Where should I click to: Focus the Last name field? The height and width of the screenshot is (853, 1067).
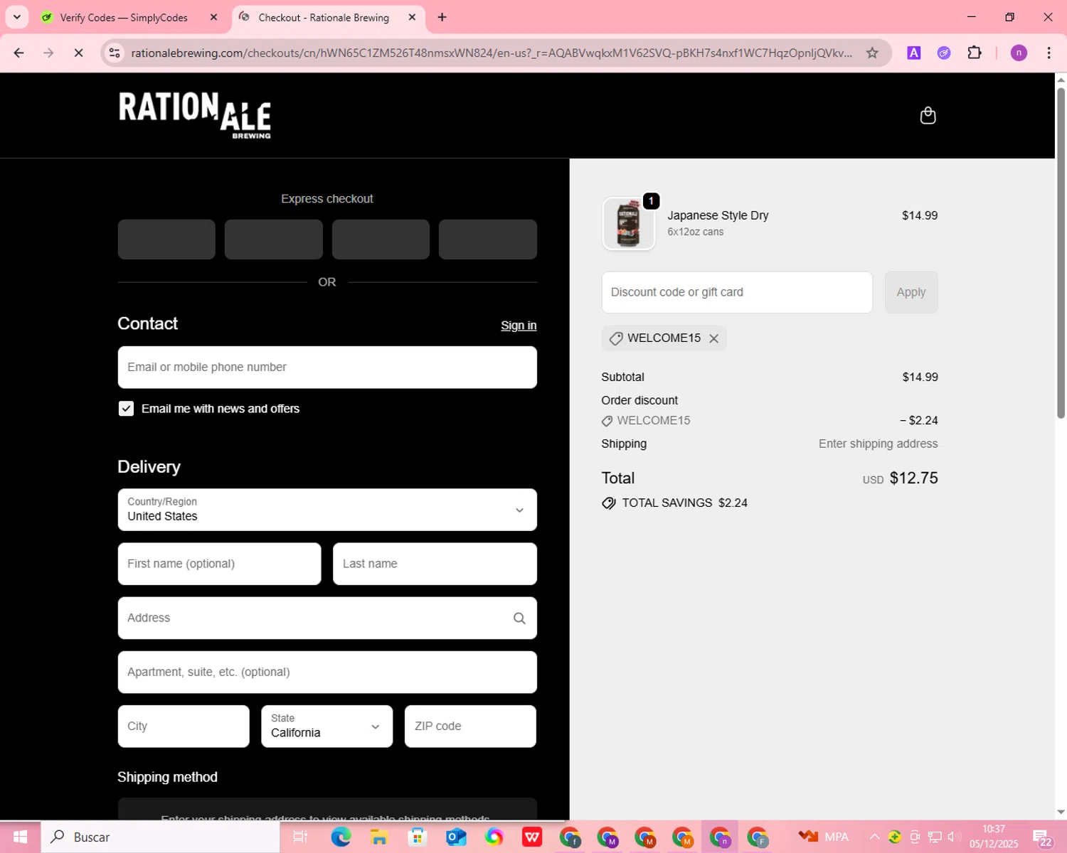[435, 564]
